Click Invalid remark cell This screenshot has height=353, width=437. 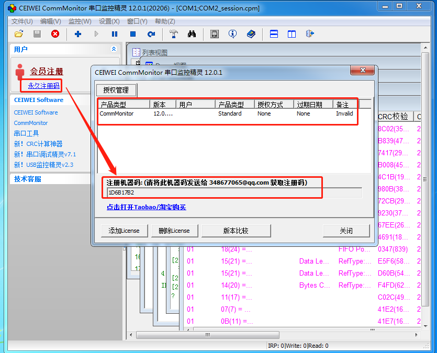[x=344, y=113]
